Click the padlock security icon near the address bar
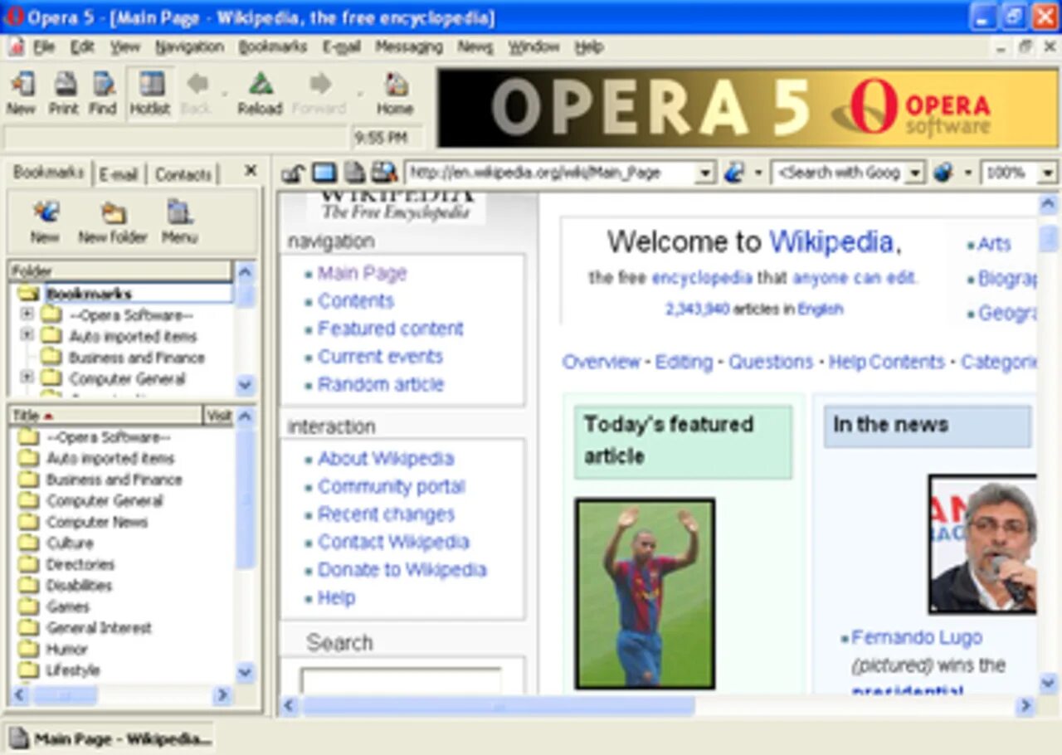1062x755 pixels. [x=292, y=172]
